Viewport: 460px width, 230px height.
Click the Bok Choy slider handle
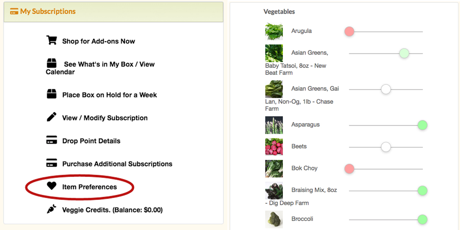[x=349, y=169]
